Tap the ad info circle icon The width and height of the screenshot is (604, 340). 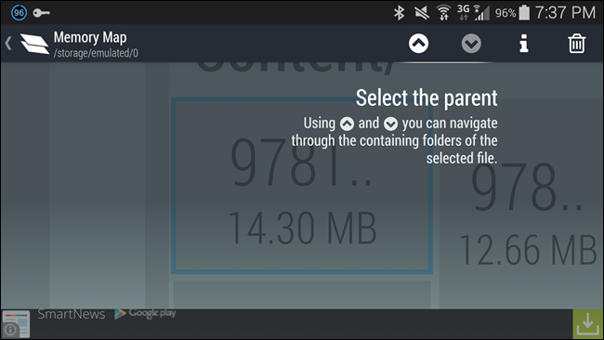[x=10, y=330]
